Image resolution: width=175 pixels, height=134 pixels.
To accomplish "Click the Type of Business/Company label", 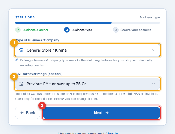I will [37, 40].
